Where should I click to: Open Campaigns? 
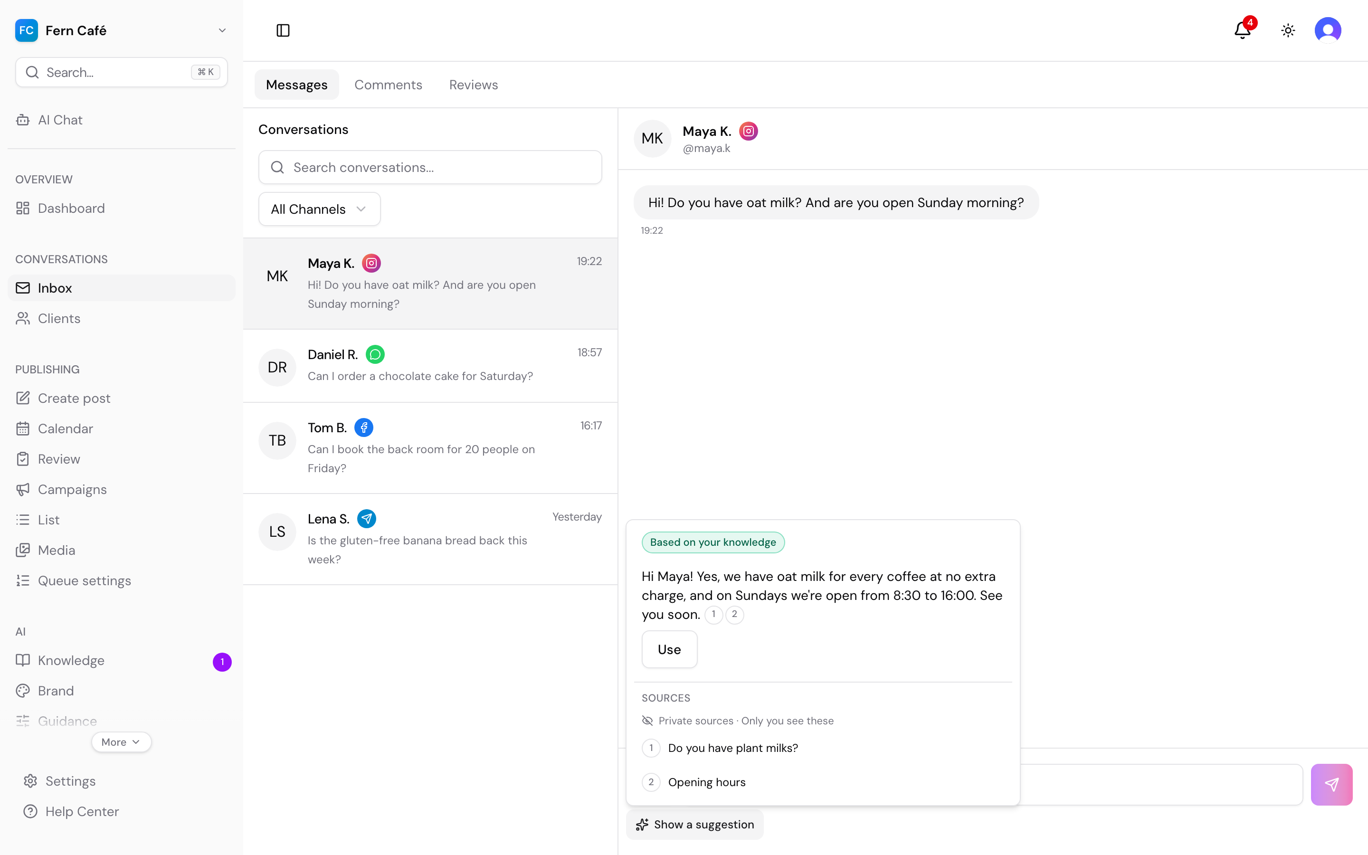pos(121,489)
